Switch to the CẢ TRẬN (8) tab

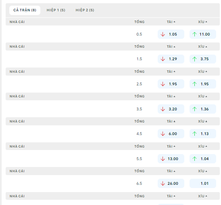tap(25, 10)
